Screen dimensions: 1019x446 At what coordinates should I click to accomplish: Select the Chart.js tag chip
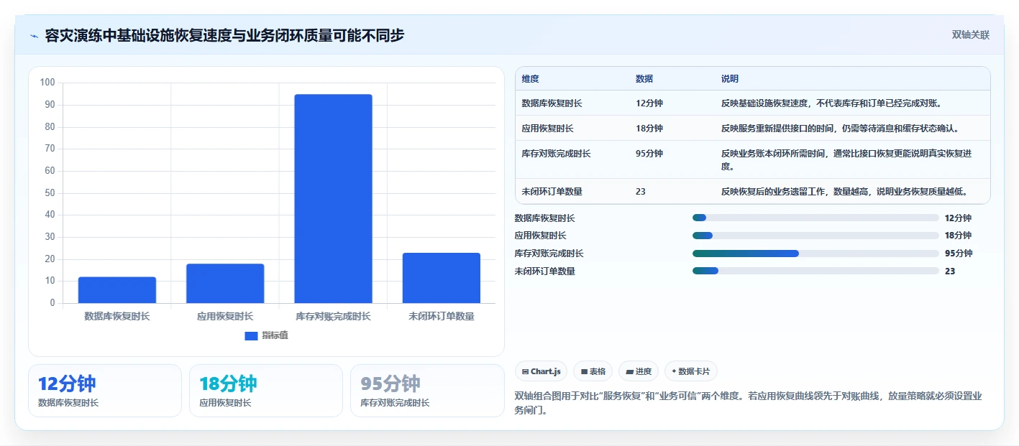pos(541,371)
